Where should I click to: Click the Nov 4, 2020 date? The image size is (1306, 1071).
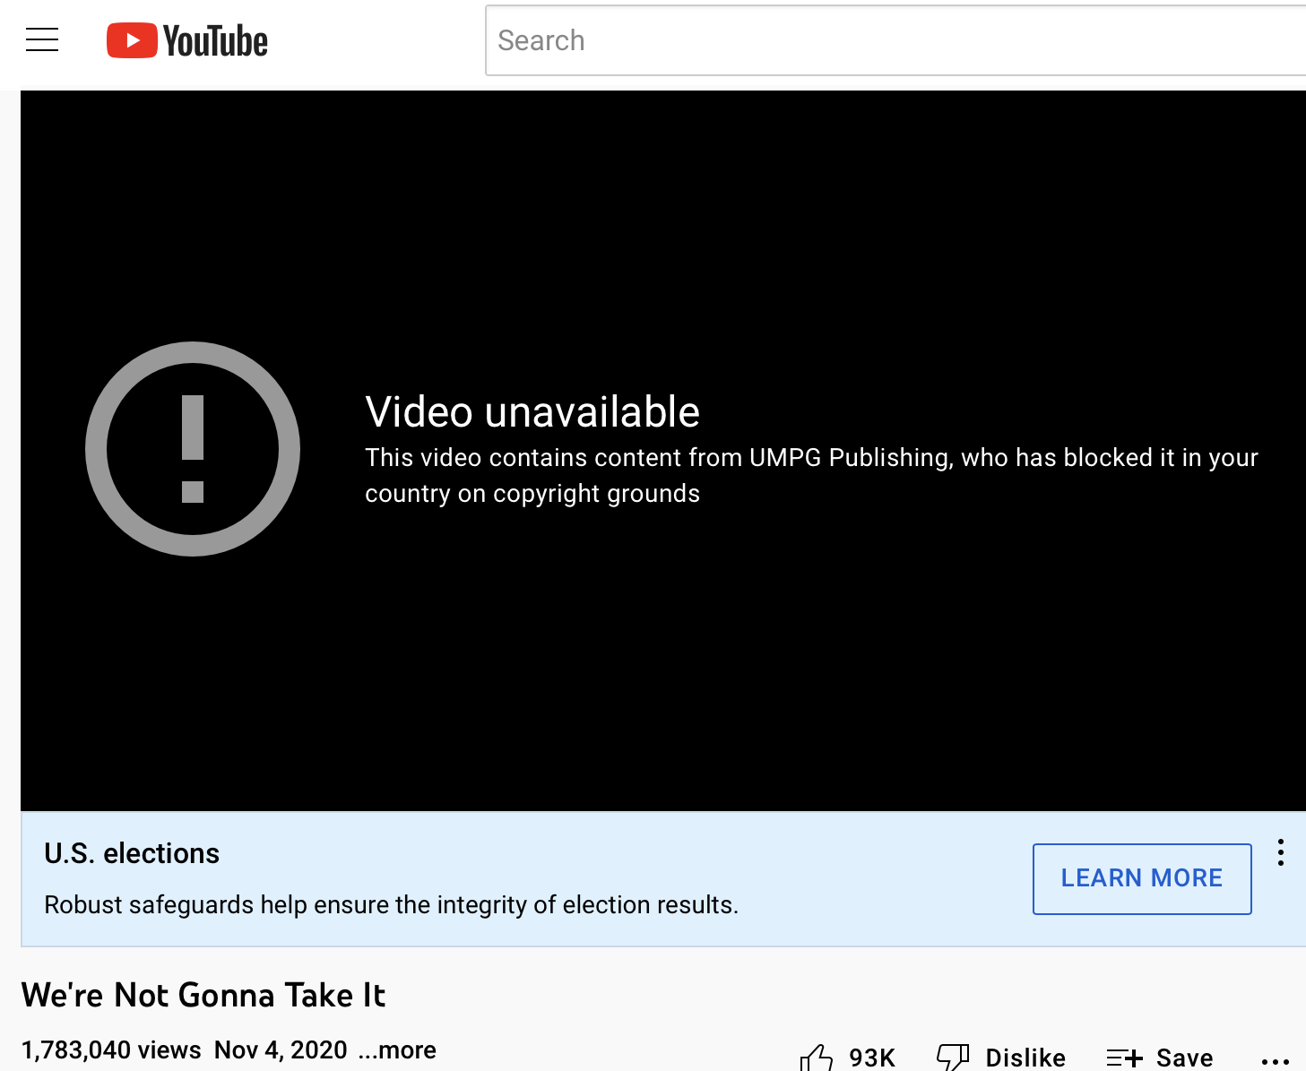(281, 1049)
